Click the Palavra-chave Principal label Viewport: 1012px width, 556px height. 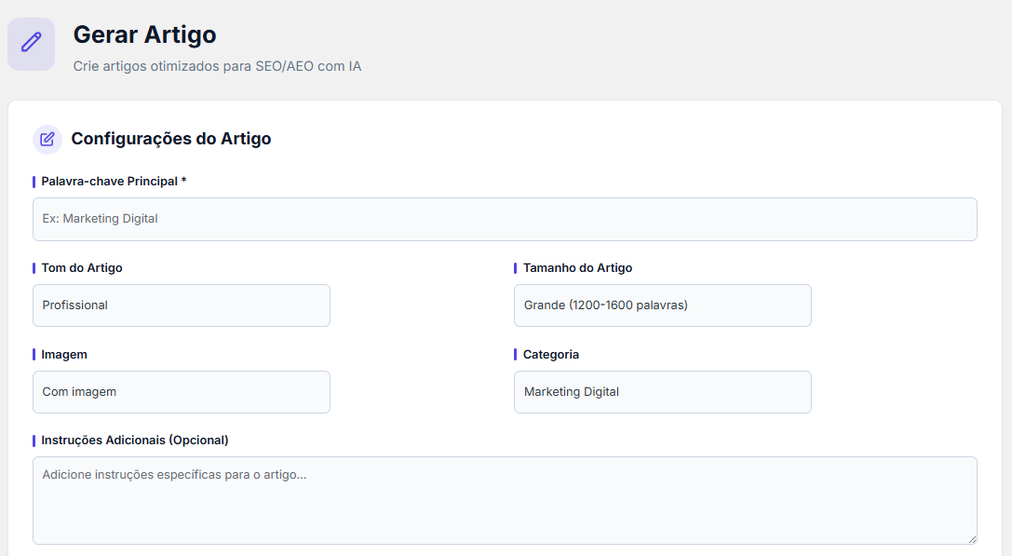[109, 181]
